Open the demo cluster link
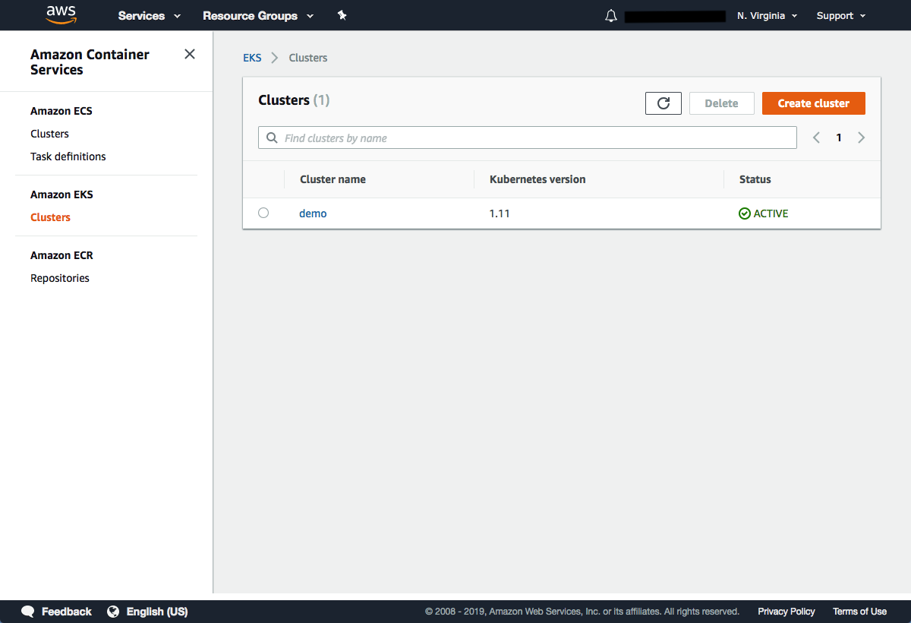Image resolution: width=911 pixels, height=623 pixels. click(x=313, y=213)
